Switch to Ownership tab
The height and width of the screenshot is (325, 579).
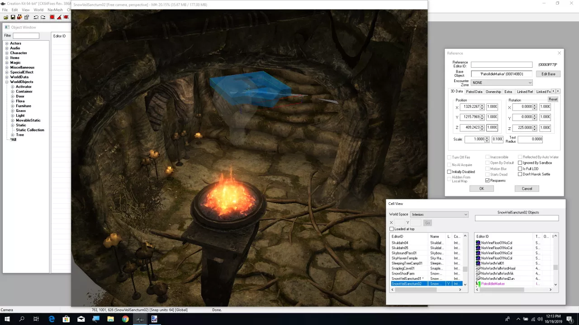pyautogui.click(x=494, y=92)
